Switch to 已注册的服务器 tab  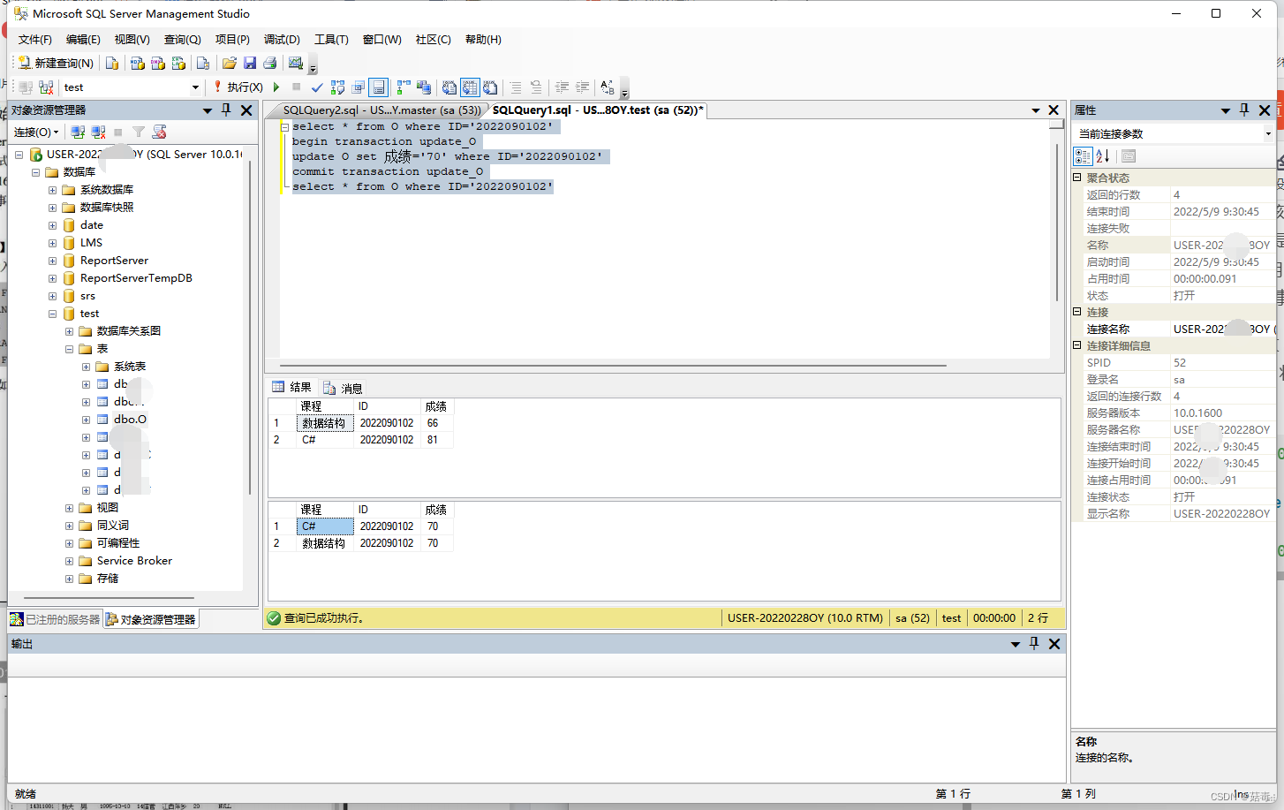click(x=56, y=619)
